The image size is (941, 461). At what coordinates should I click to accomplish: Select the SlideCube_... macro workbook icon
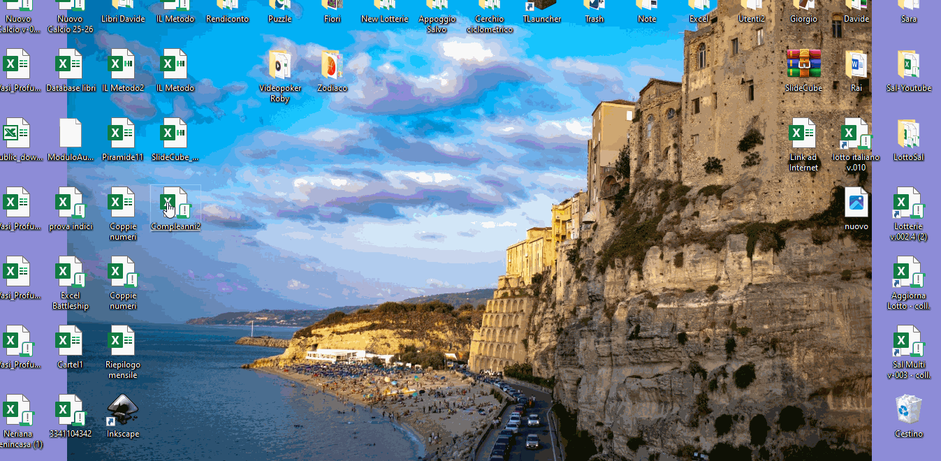point(175,133)
